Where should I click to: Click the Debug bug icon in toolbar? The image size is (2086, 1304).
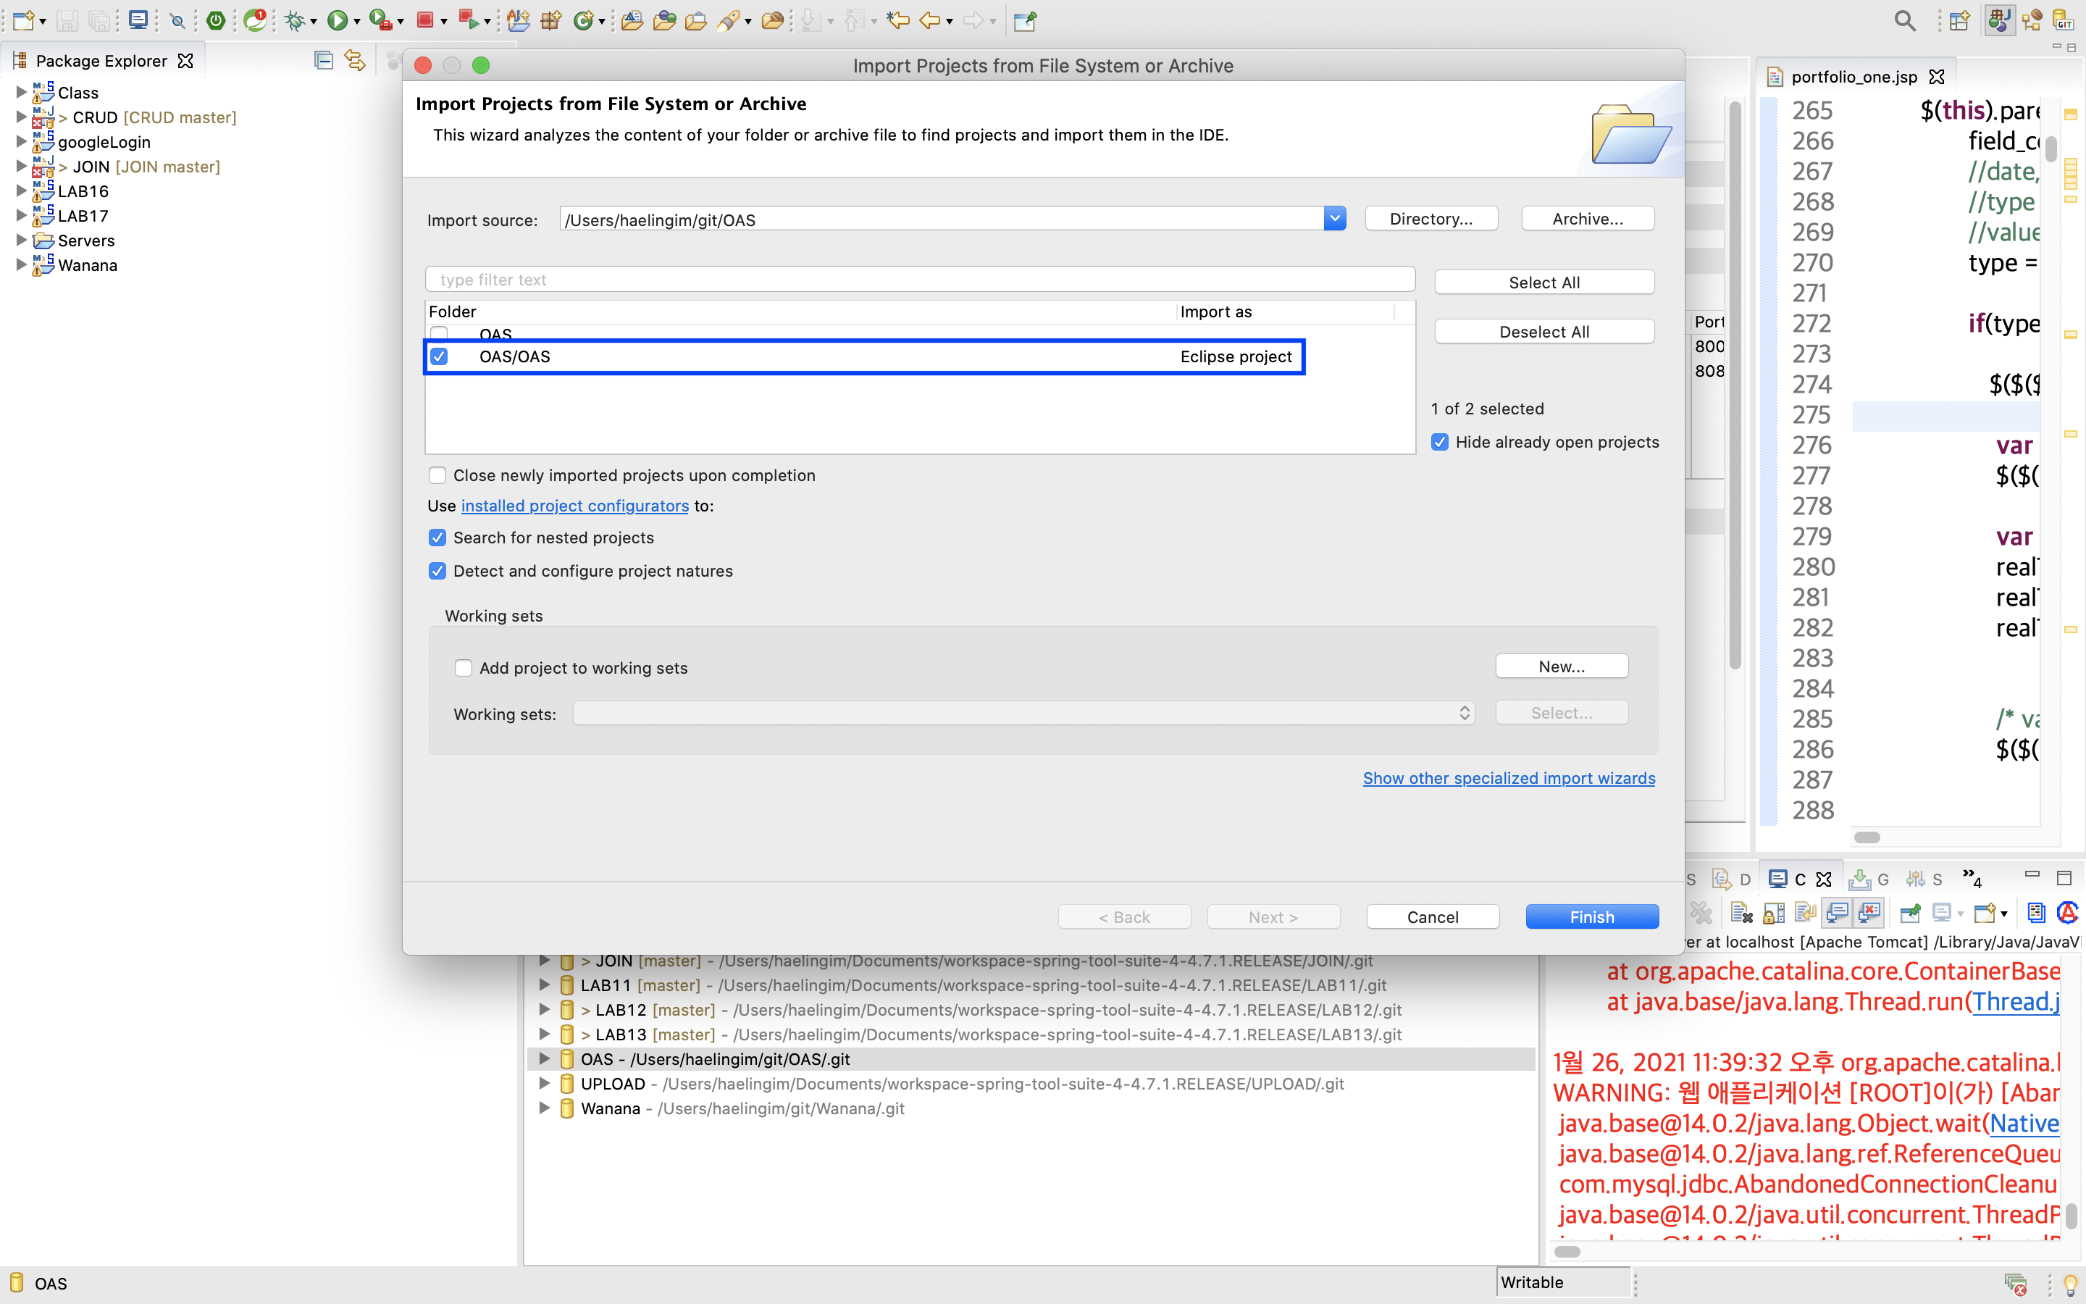click(x=295, y=20)
